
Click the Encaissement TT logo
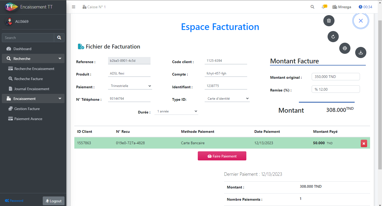point(12,7)
